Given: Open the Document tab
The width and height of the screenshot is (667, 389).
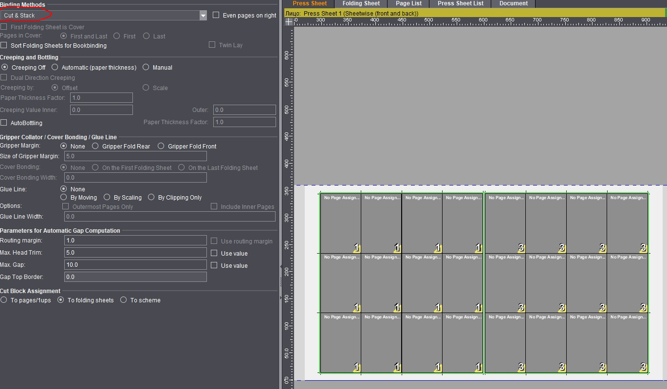Looking at the screenshot, I should point(513,3).
